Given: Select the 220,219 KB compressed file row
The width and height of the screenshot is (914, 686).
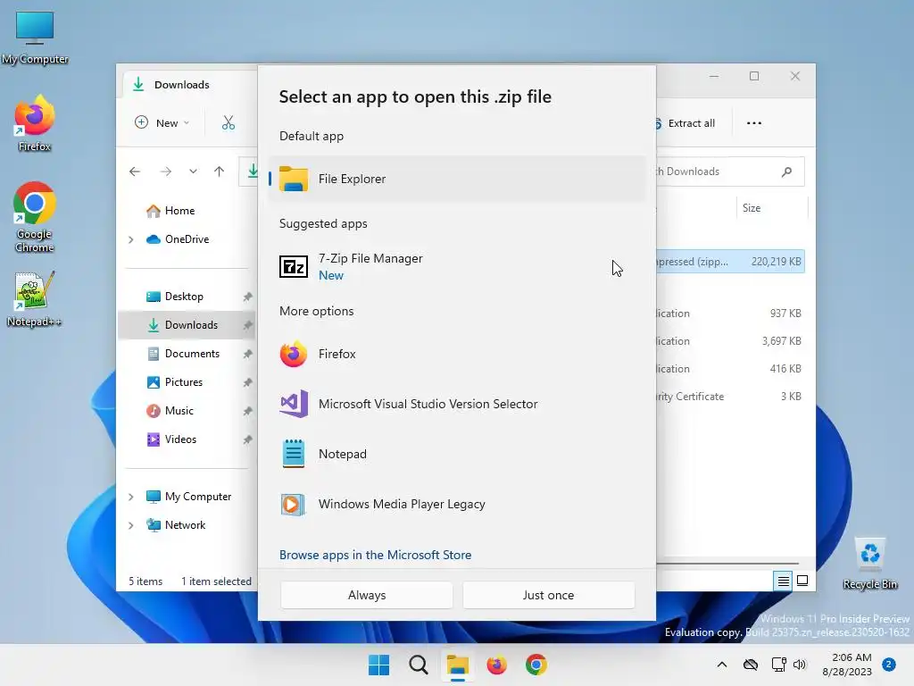Looking at the screenshot, I should (x=730, y=262).
